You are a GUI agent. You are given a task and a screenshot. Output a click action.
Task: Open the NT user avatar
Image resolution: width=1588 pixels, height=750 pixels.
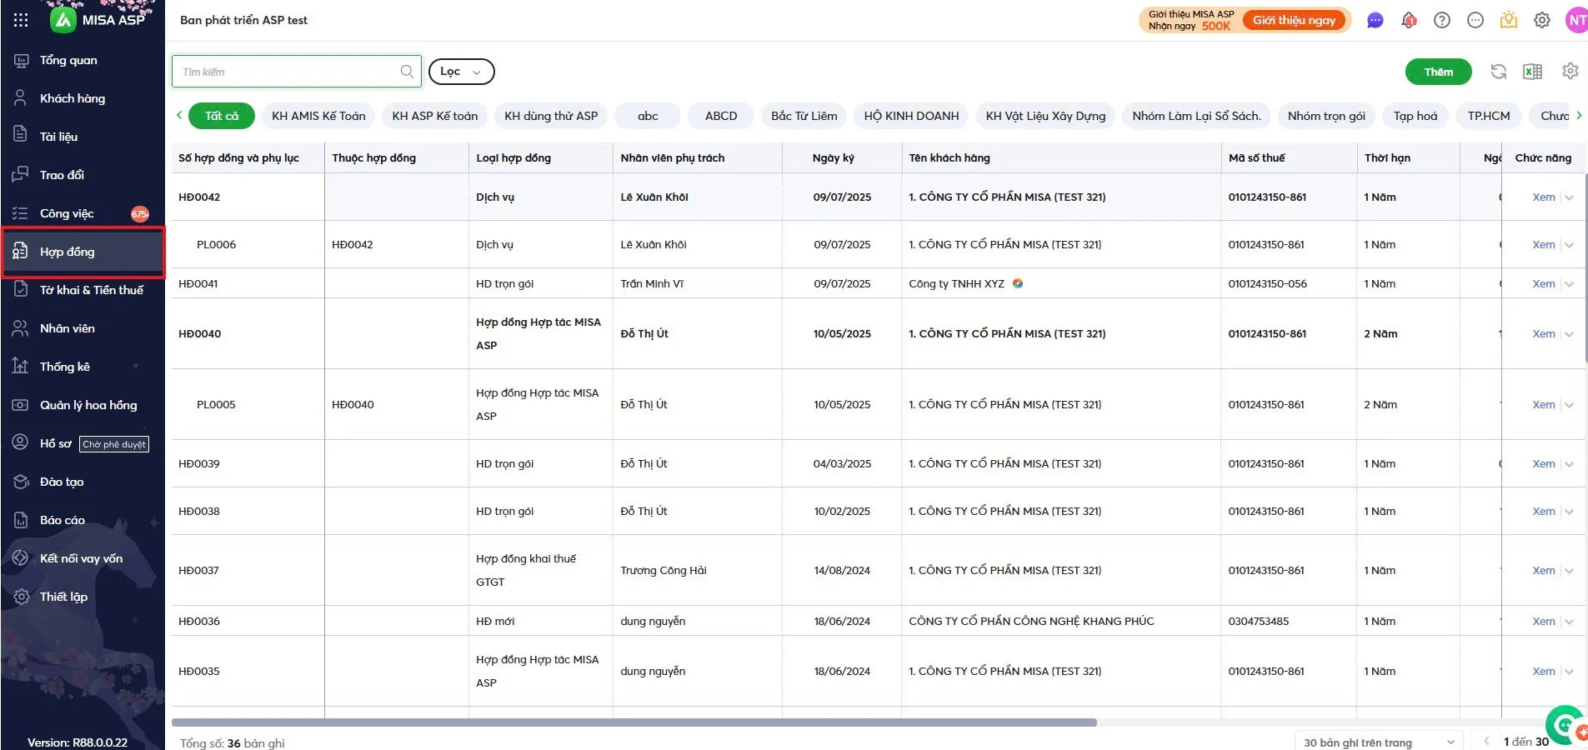click(x=1576, y=20)
